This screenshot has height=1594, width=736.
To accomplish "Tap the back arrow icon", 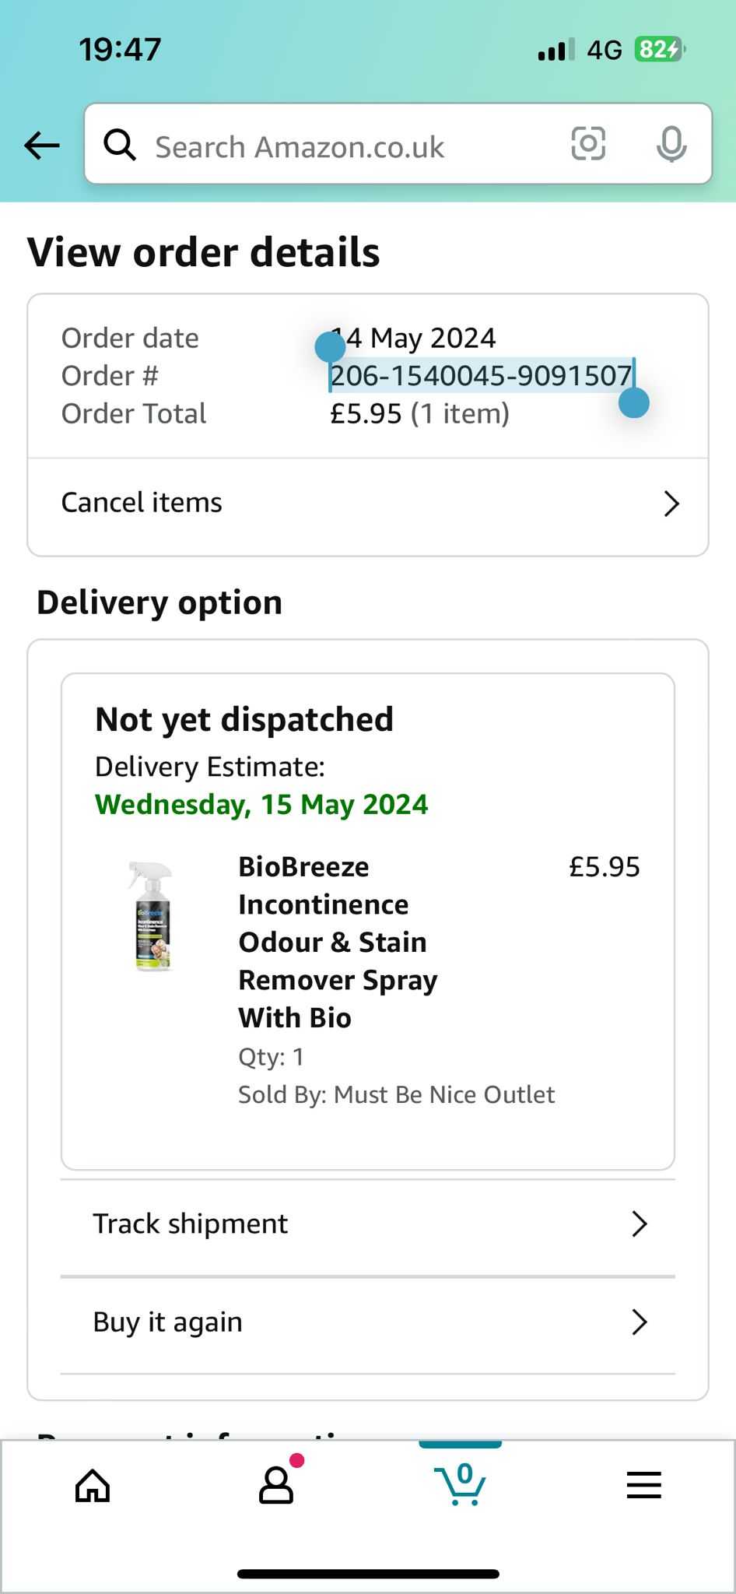I will click(42, 145).
